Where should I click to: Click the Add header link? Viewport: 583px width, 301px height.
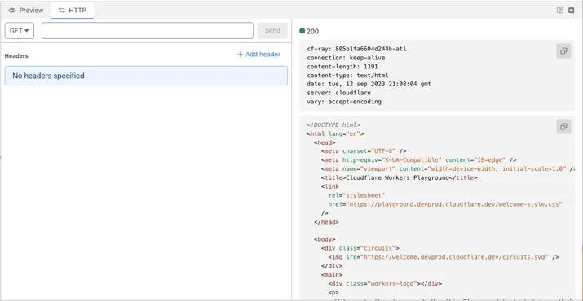(258, 55)
